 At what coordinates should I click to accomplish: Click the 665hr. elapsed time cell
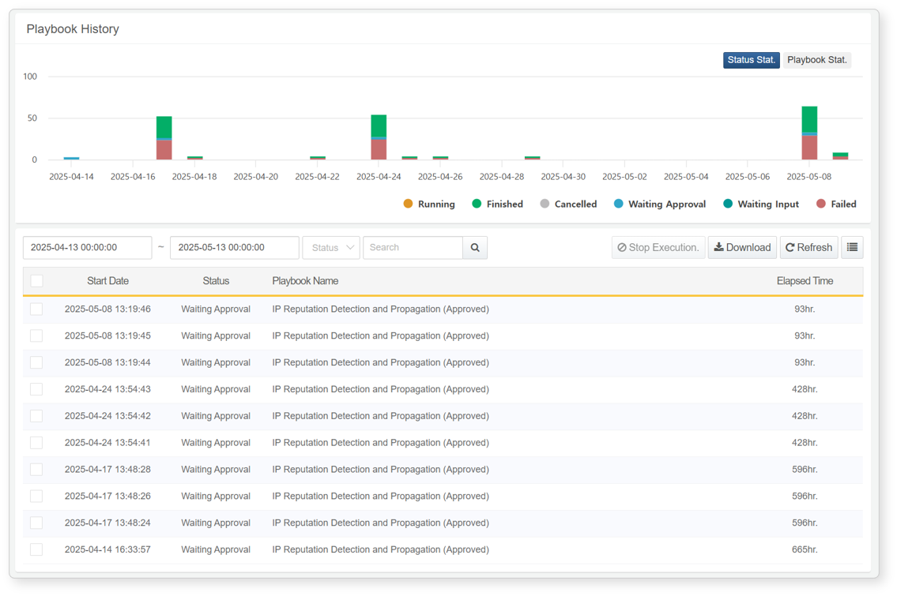(805, 549)
